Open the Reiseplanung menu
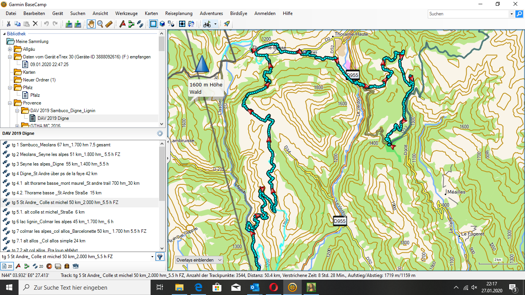 click(x=179, y=13)
